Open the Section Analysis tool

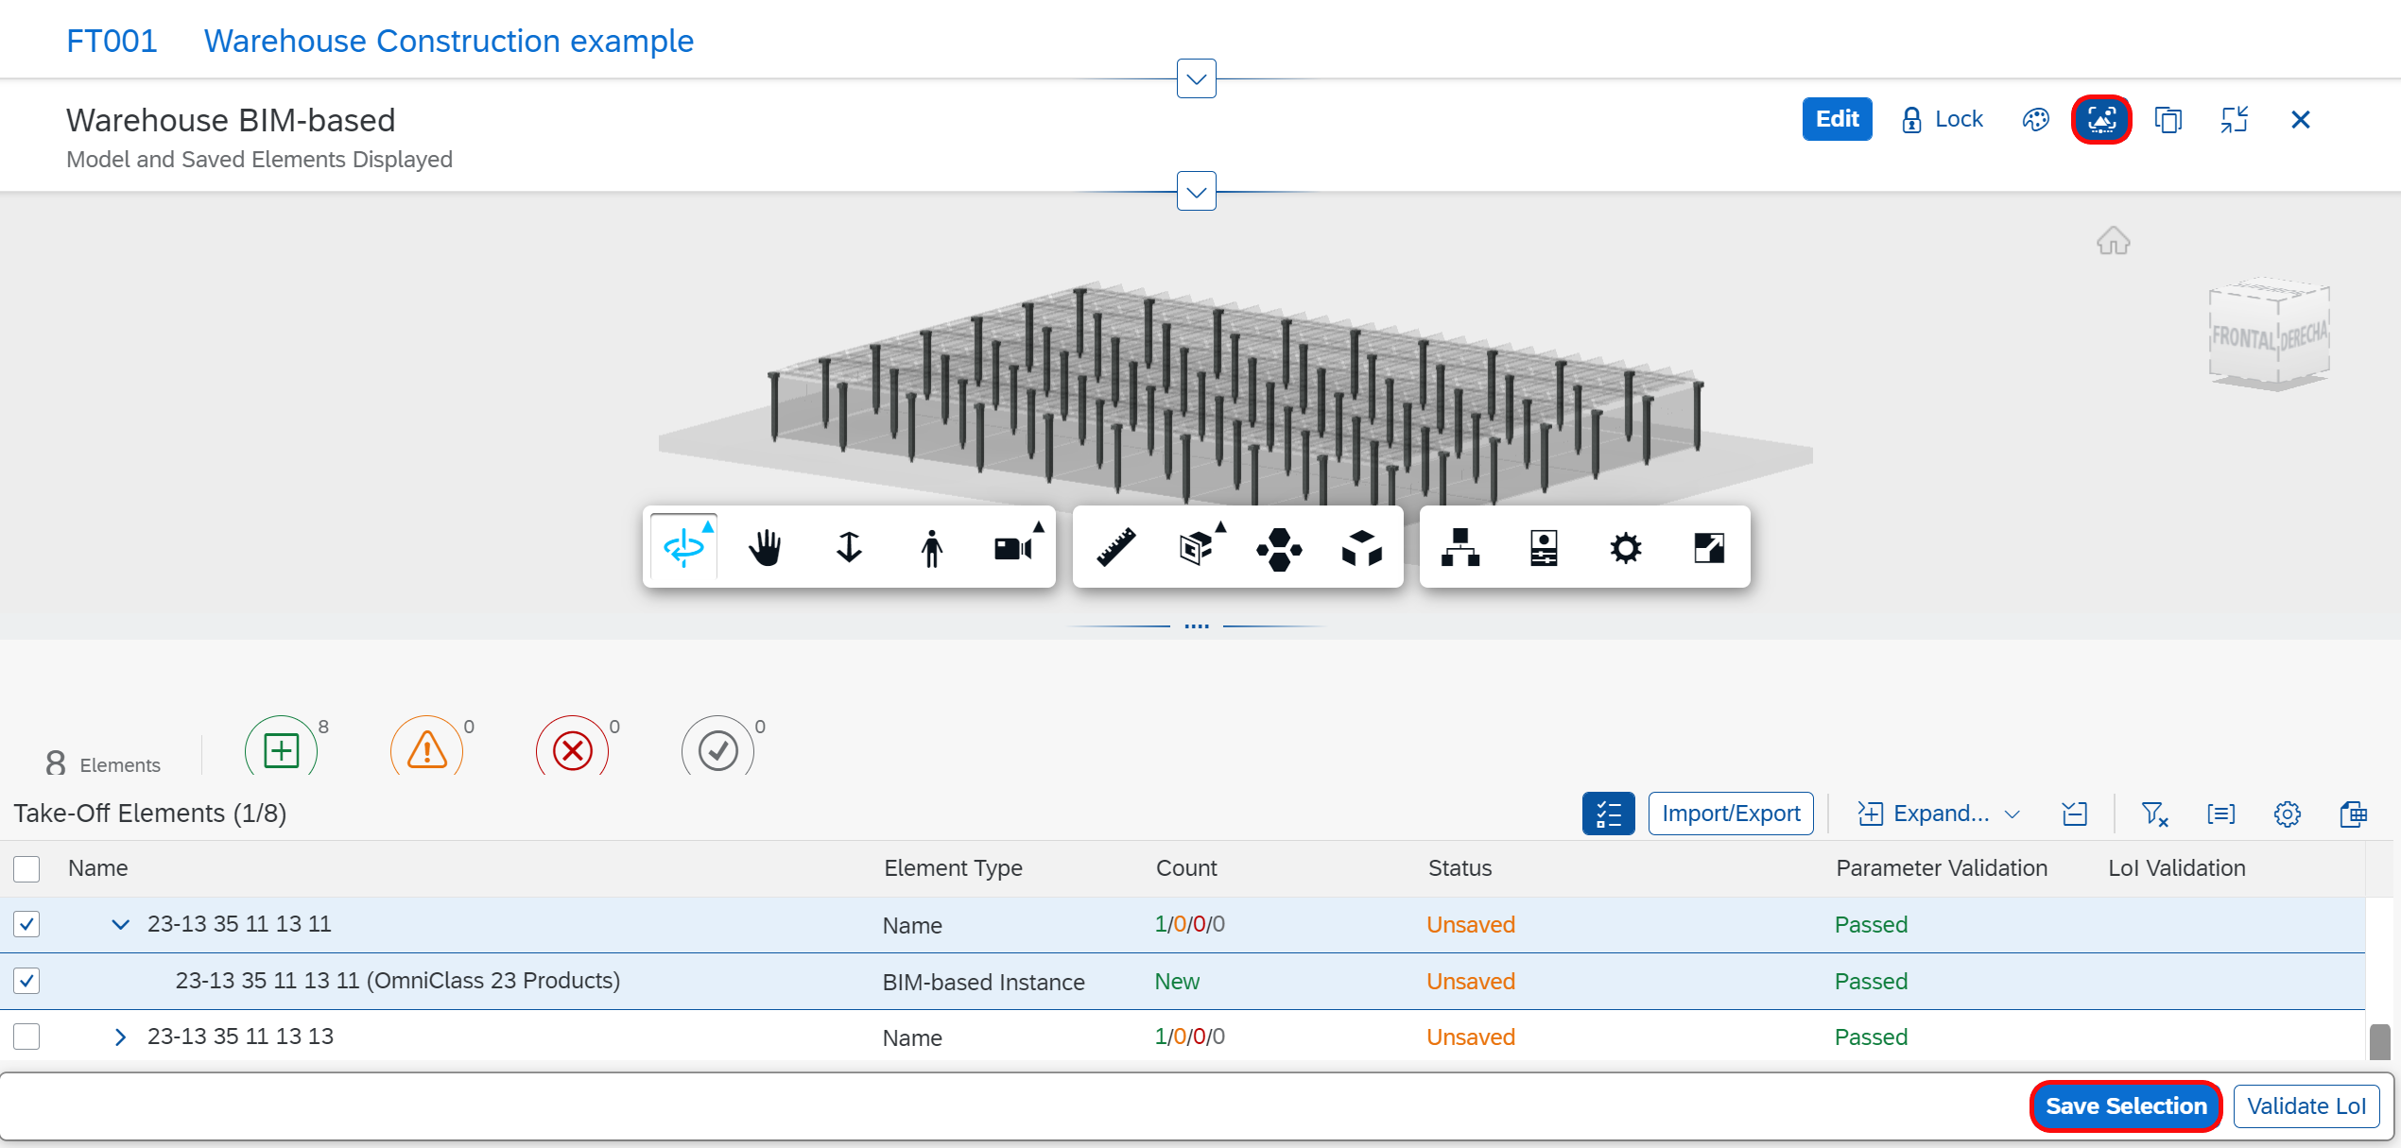tap(1199, 547)
